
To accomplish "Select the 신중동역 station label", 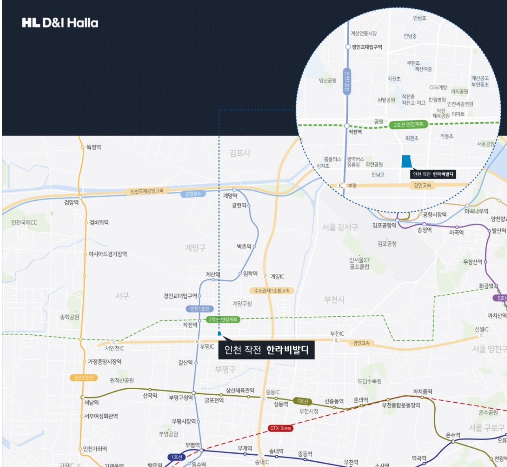I will (334, 401).
